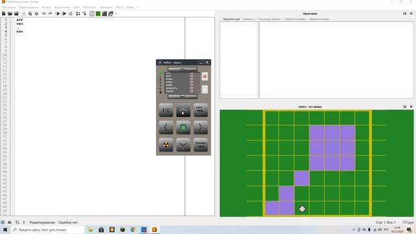Image resolution: width=416 pixels, height=234 pixels.
Task: Open the Окна menu
Action: (76, 7)
